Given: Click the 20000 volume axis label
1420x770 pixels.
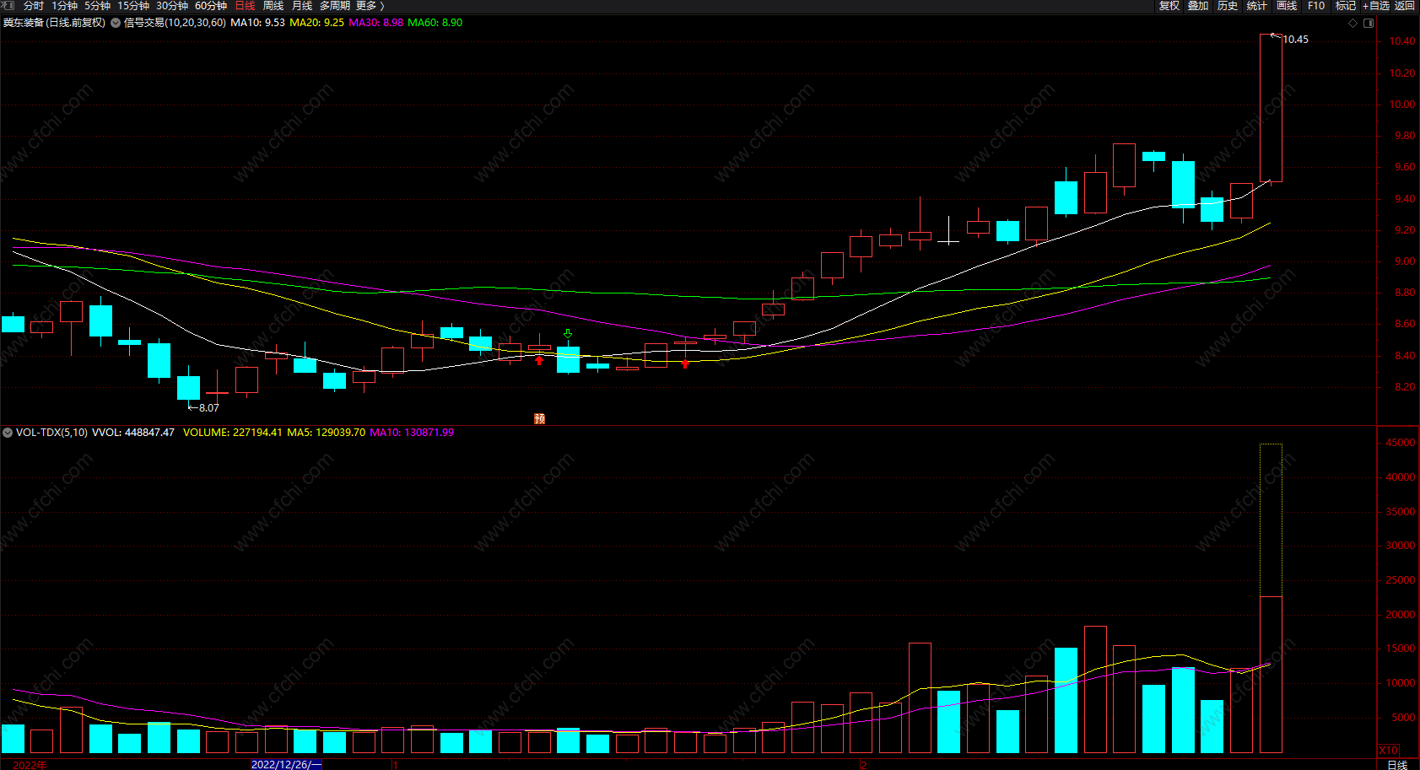Looking at the screenshot, I should [x=1401, y=615].
